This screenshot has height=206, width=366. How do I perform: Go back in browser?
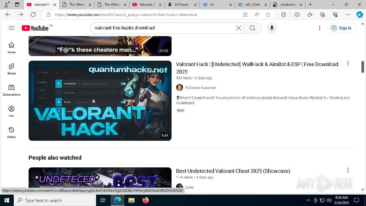pos(8,15)
